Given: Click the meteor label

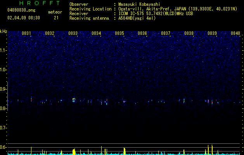Looking at the screenshot, I should click(55, 12).
